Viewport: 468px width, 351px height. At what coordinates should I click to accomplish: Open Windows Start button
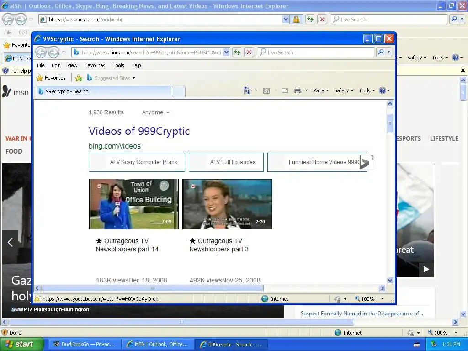tap(22, 344)
